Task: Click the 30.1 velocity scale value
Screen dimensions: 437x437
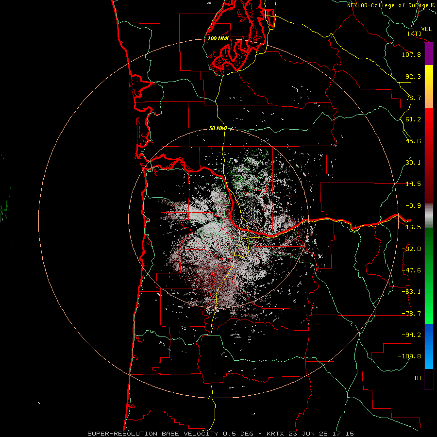Action: tap(413, 163)
